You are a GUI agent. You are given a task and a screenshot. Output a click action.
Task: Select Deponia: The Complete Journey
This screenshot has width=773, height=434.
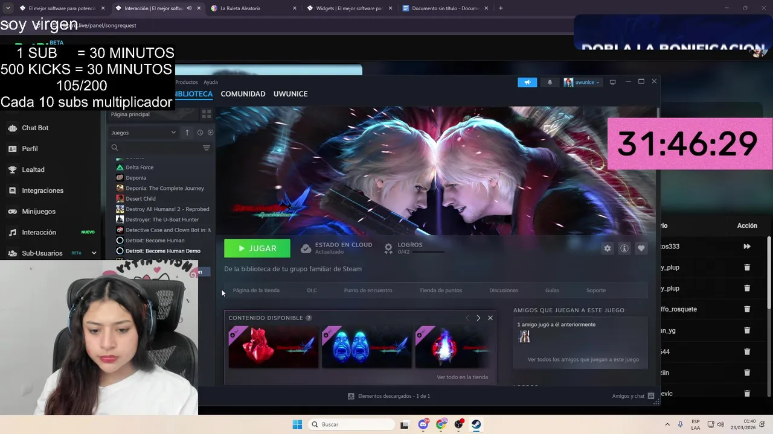164,188
